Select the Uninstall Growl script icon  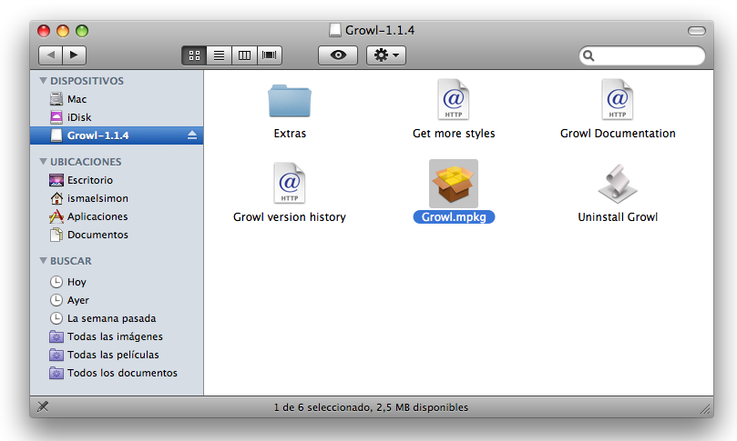point(618,184)
